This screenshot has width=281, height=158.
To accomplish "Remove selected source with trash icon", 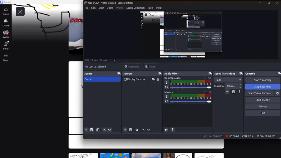I will coord(131,130).
